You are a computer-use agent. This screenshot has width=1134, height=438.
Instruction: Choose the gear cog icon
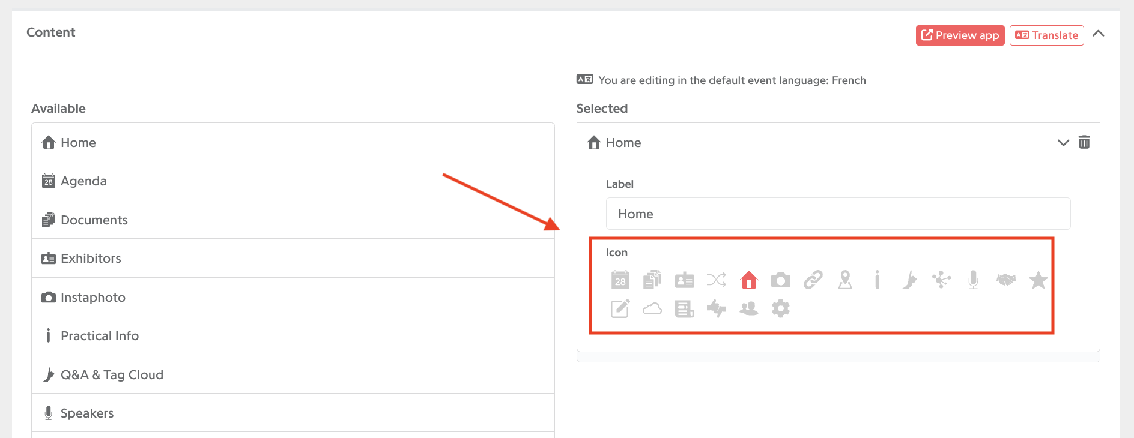click(780, 308)
